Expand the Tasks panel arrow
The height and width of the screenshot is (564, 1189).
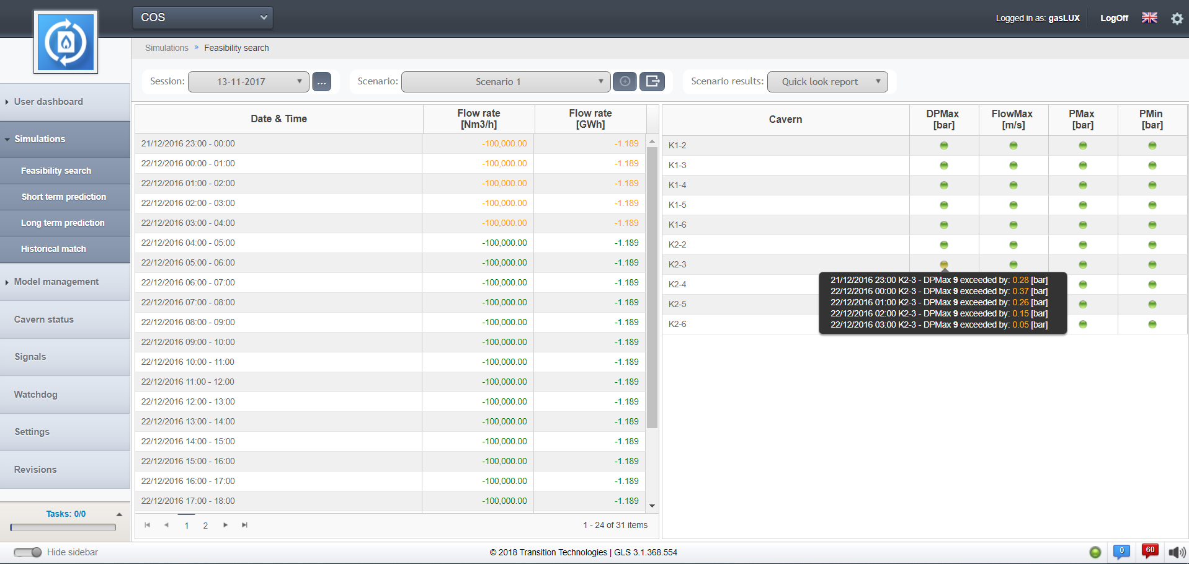tap(119, 514)
